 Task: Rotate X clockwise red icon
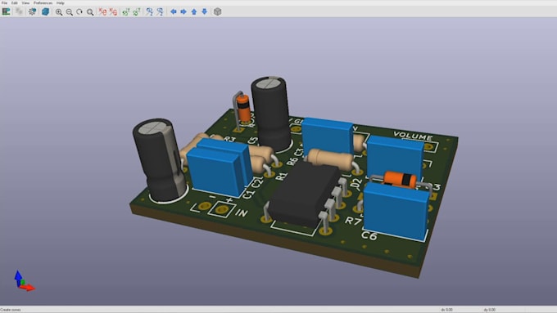(102, 11)
